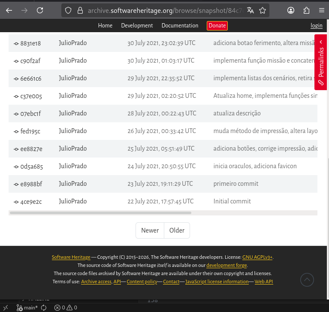
Task: Open the GNU AGPLv3+ license link
Action: click(257, 257)
